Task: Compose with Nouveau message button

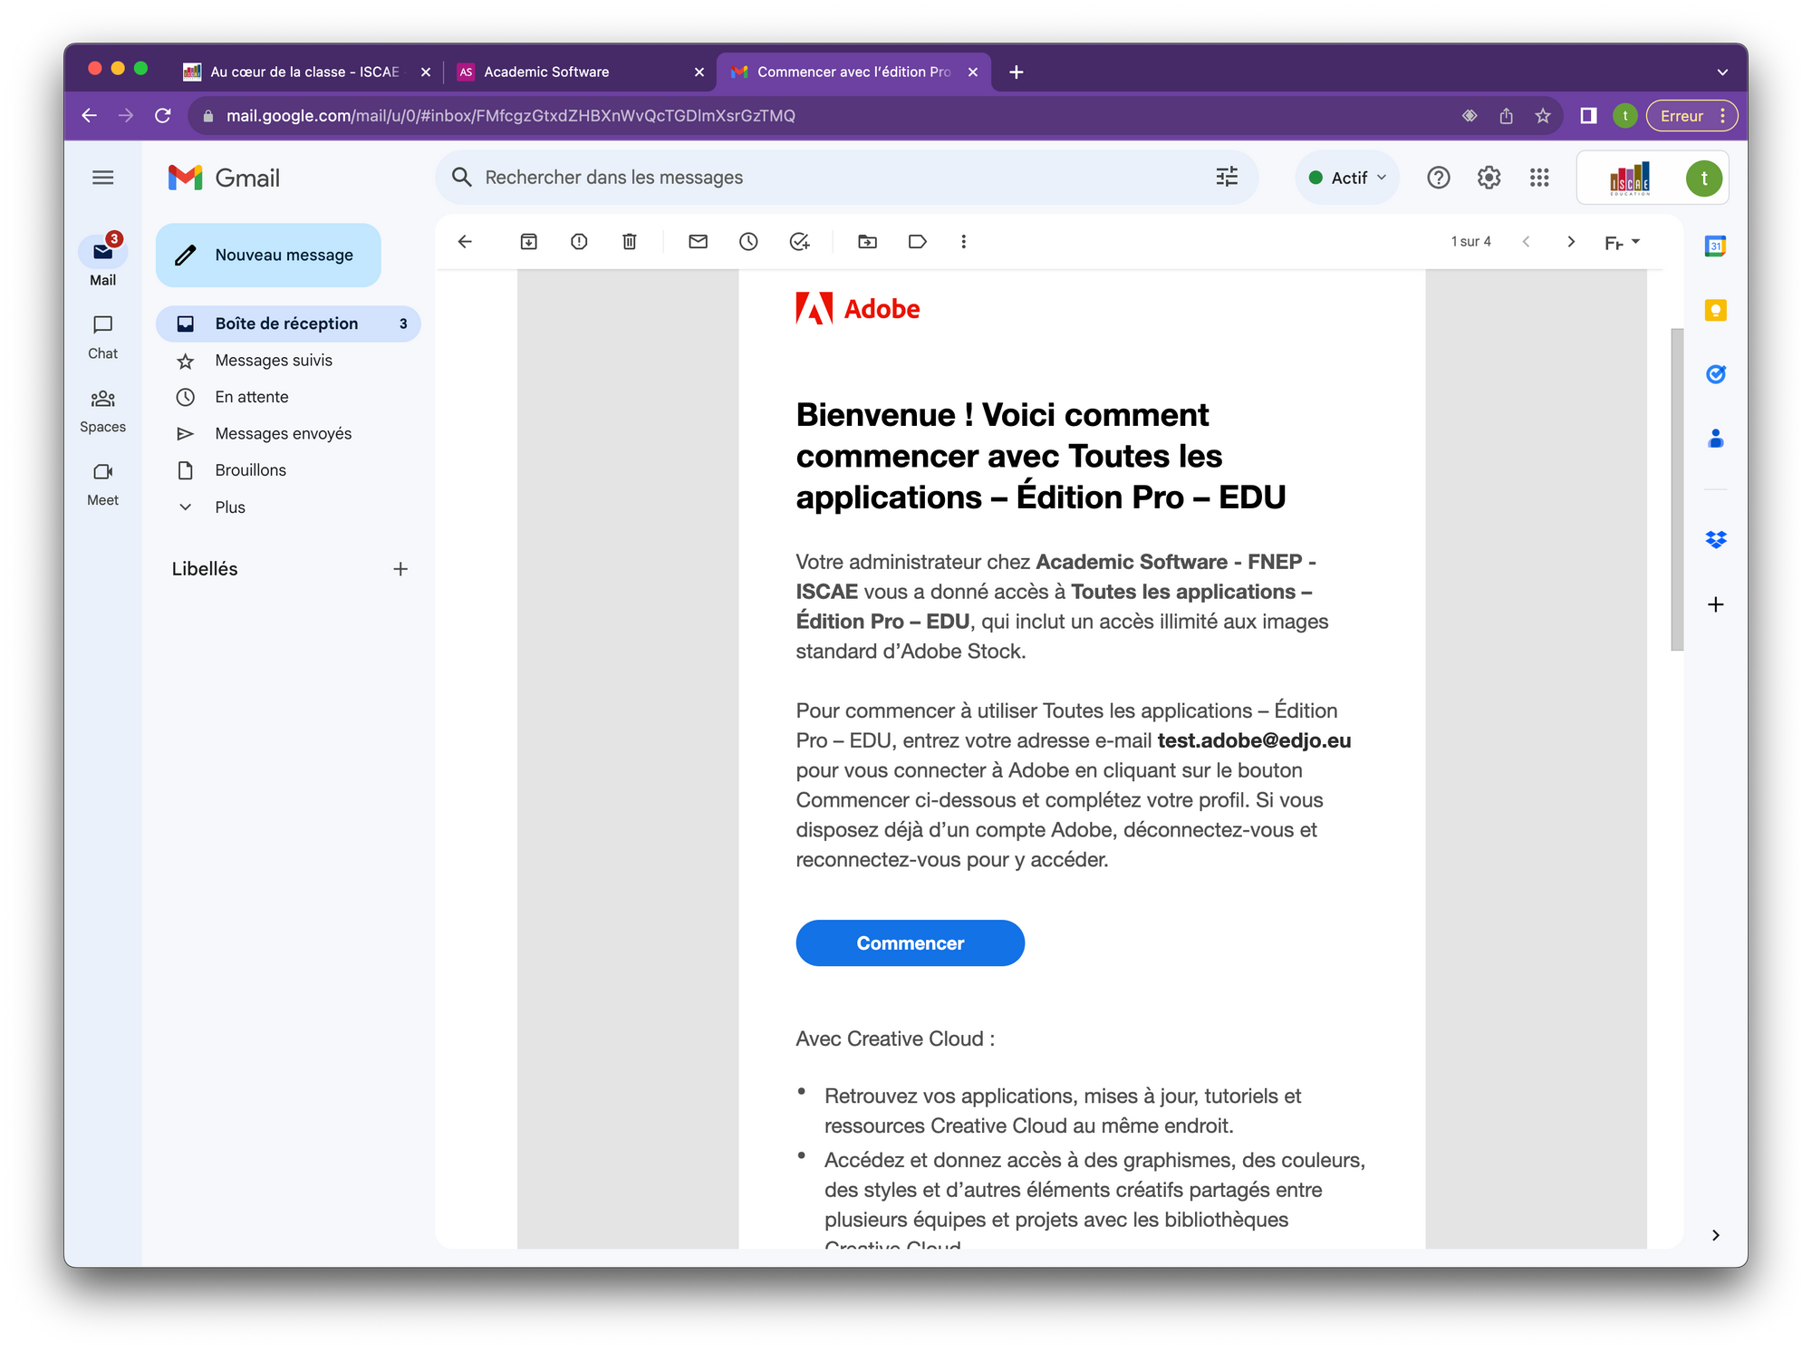Action: tap(268, 256)
